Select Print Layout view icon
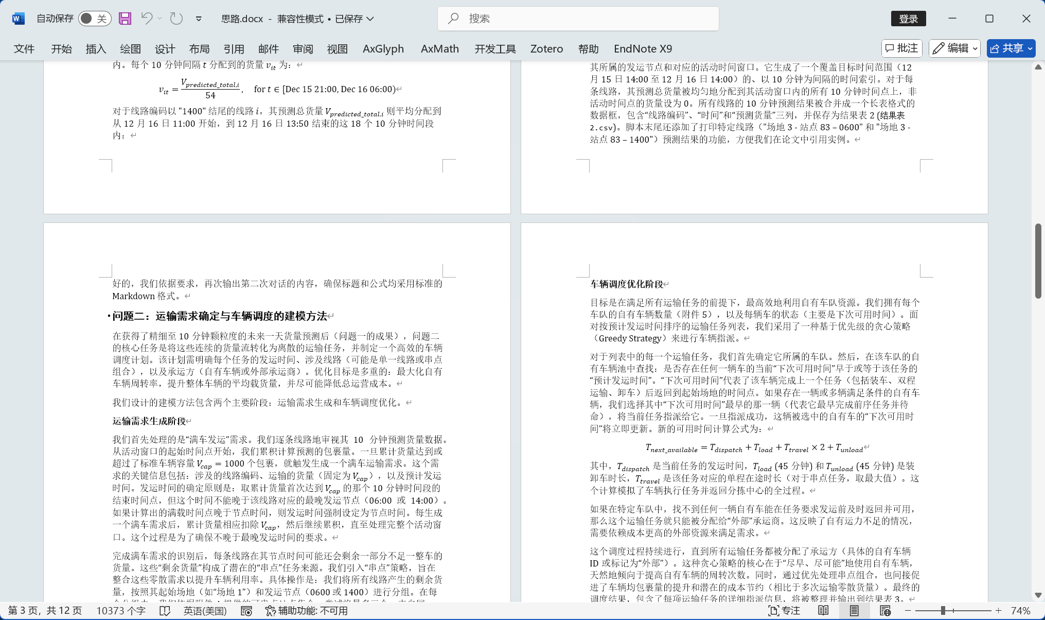The width and height of the screenshot is (1045, 620). point(854,611)
